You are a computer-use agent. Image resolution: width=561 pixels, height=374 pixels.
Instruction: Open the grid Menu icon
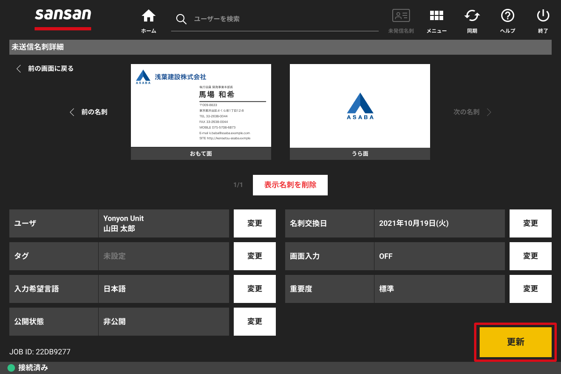pyautogui.click(x=436, y=16)
